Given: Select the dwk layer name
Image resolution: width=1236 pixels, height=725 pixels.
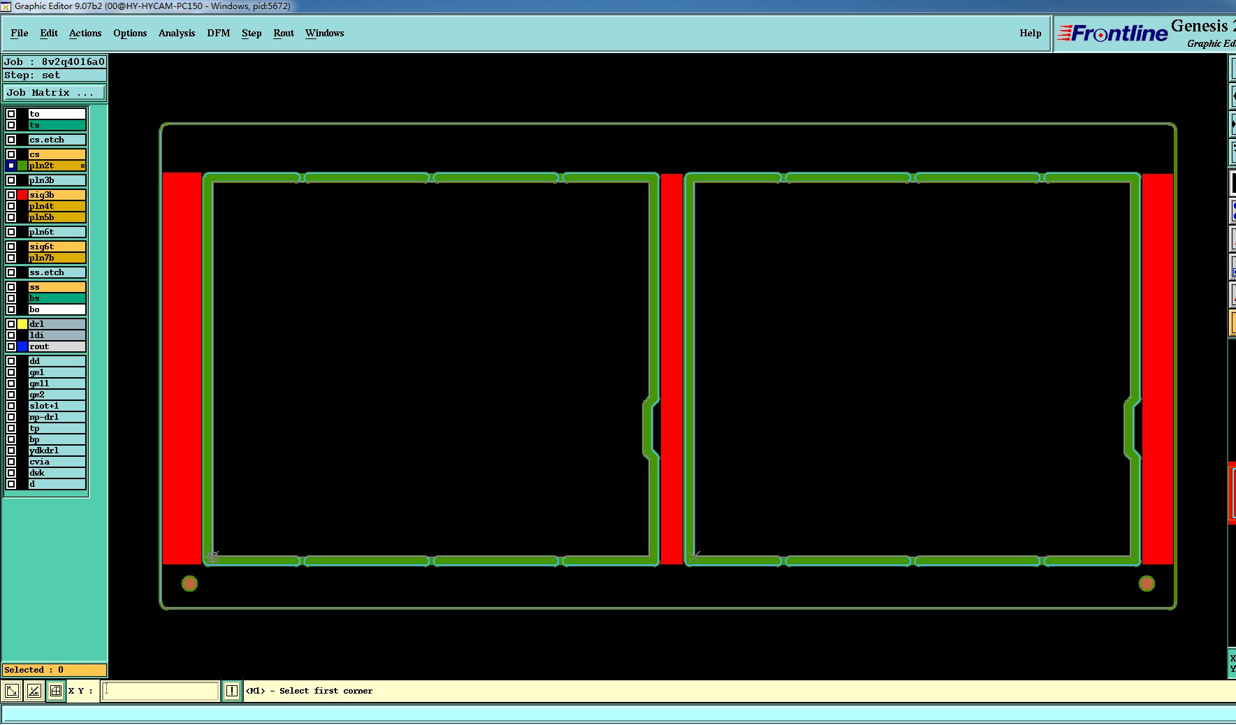Looking at the screenshot, I should tap(57, 473).
